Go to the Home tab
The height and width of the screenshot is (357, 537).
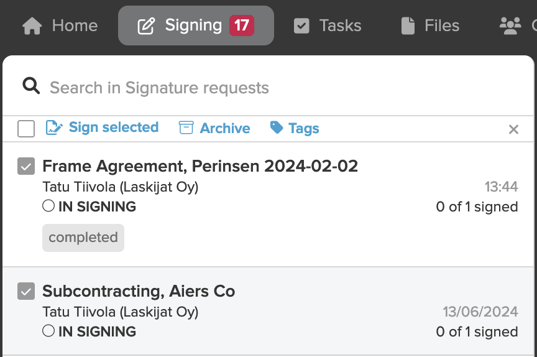point(60,25)
